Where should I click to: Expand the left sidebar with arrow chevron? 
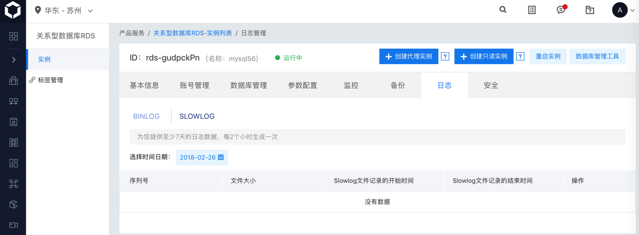click(13, 60)
